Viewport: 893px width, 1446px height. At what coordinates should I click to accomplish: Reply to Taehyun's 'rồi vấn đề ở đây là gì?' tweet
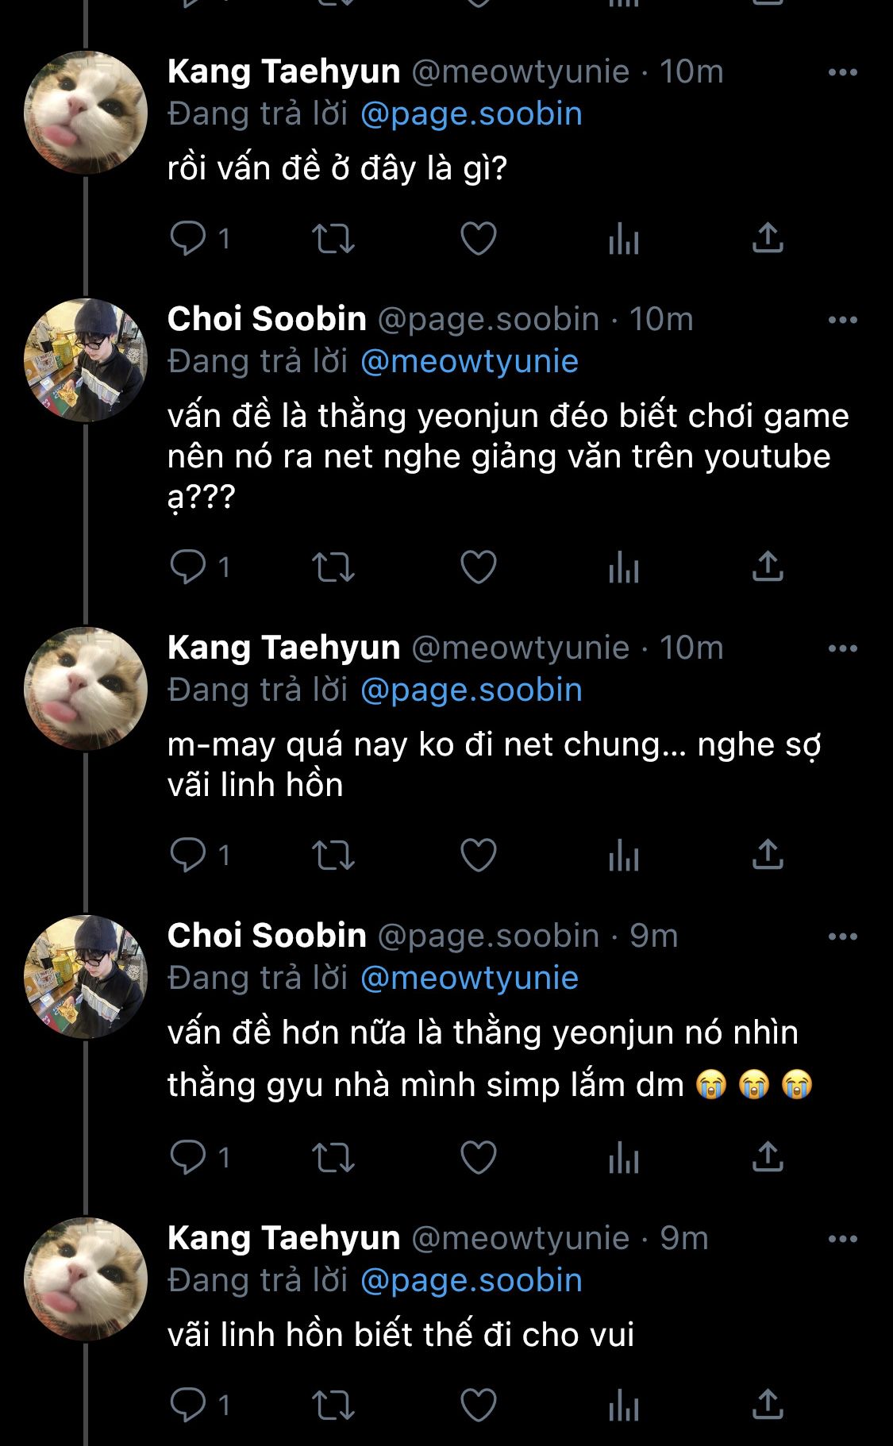click(x=189, y=238)
